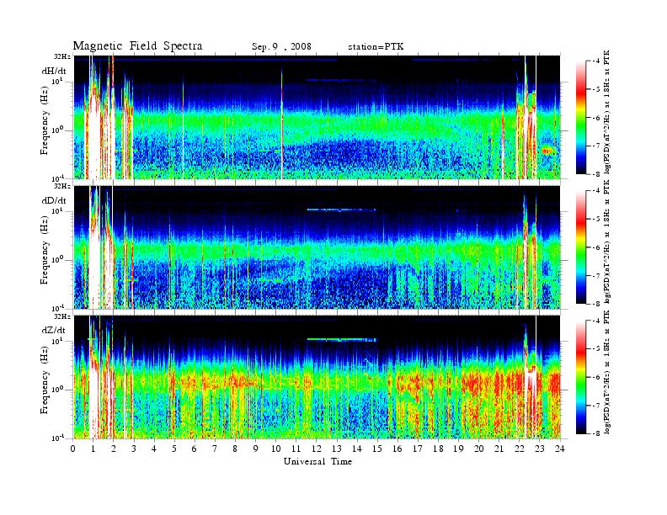Click hour tick label "21" on the time axis
This screenshot has height=515, width=667.
(x=499, y=449)
